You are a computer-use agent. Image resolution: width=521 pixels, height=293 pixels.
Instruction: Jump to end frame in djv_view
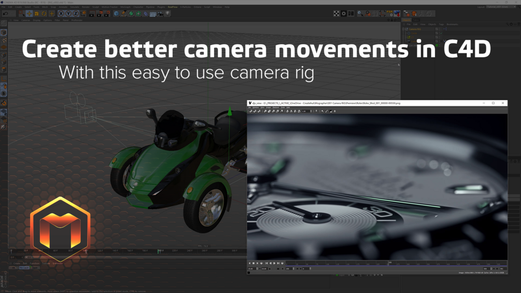tap(278, 263)
